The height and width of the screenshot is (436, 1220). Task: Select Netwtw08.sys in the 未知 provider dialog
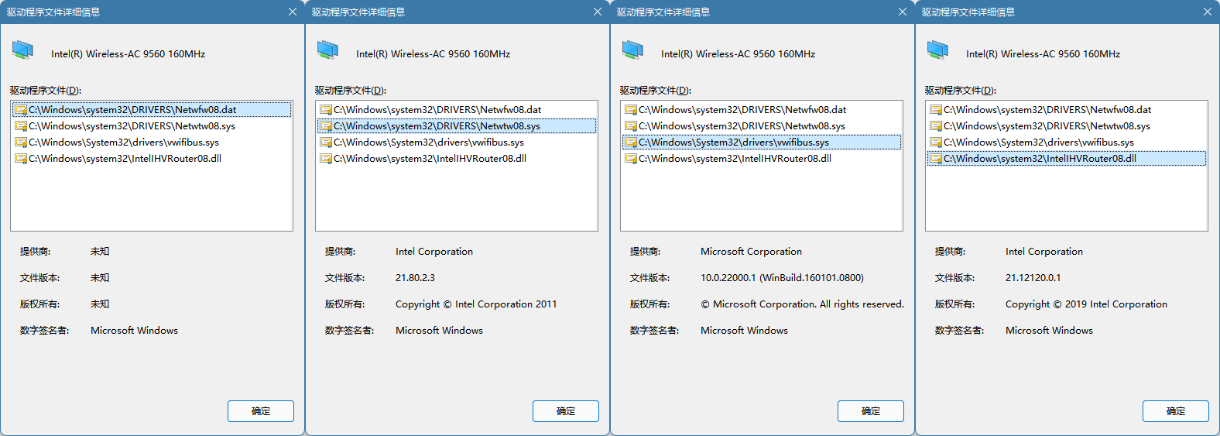[x=132, y=126]
